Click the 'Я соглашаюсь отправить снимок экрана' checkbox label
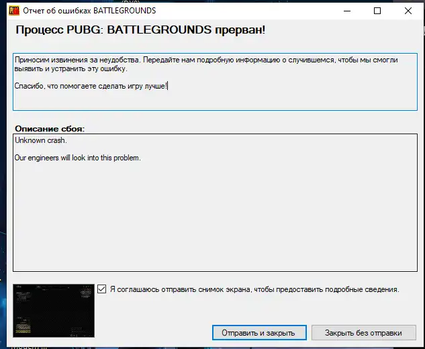The image size is (425, 349). [254, 289]
